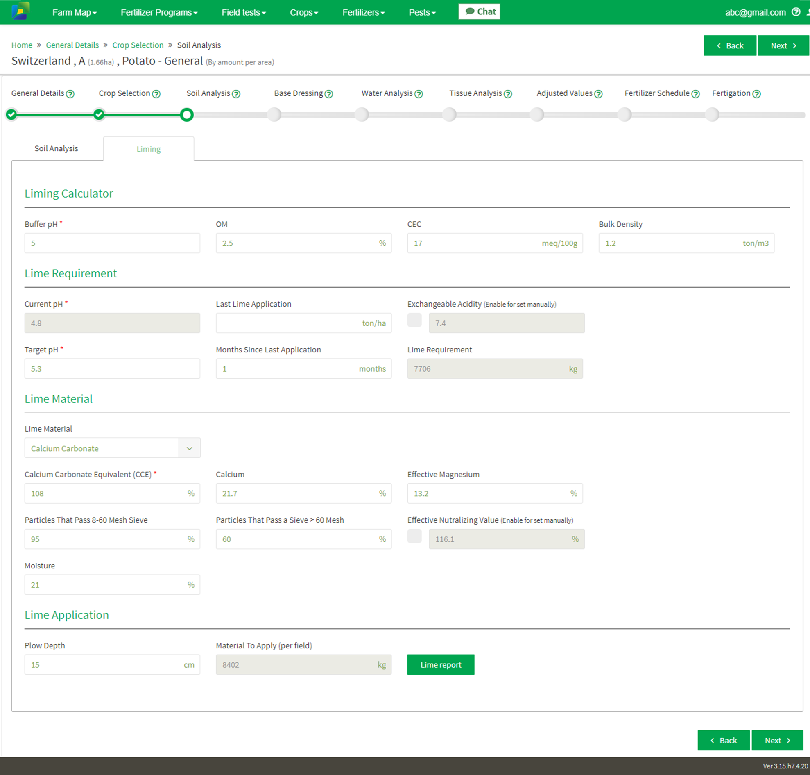Select the Liming tab
The image size is (810, 775).
click(149, 149)
